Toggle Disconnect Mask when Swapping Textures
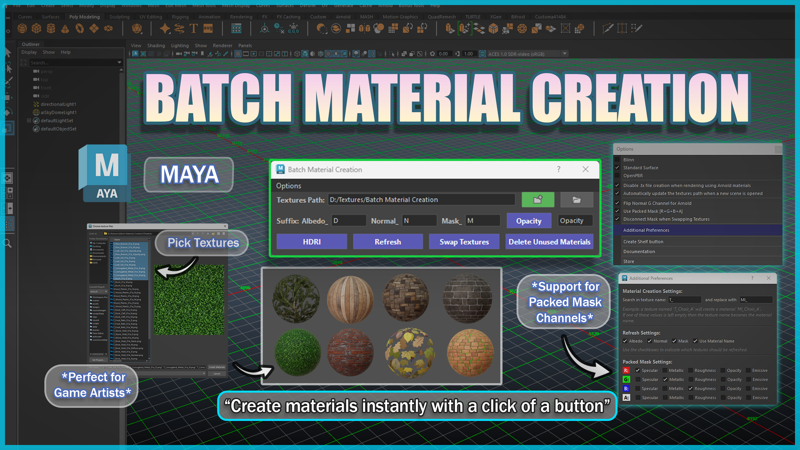800x450 pixels. [617, 219]
